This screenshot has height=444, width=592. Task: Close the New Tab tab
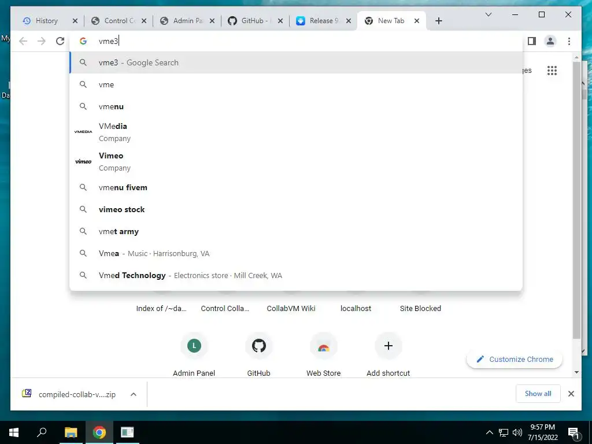click(416, 21)
